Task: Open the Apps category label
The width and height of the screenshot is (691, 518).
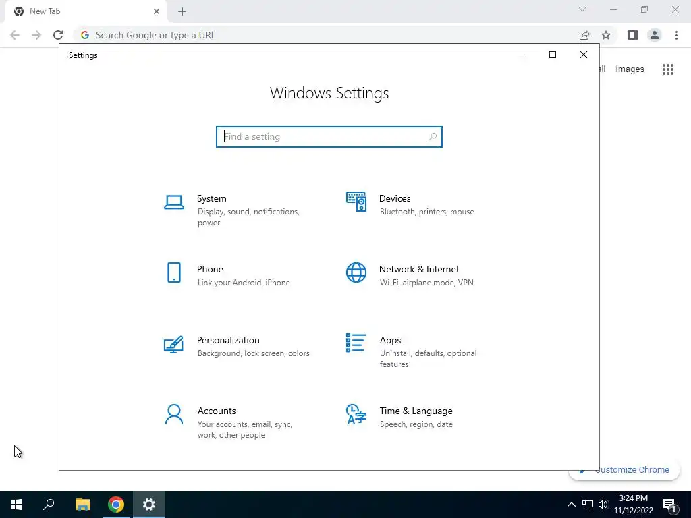Action: (391, 341)
